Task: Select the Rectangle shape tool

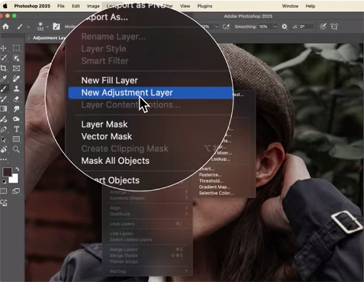Action: point(16,139)
